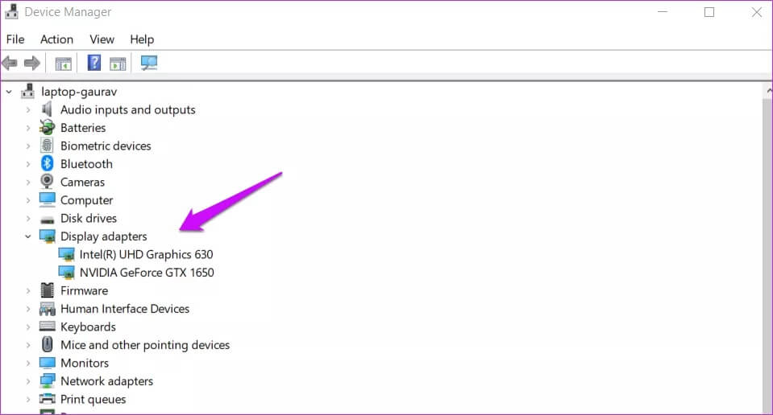
Task: Scan for hardware changes monitor icon
Action: [149, 63]
